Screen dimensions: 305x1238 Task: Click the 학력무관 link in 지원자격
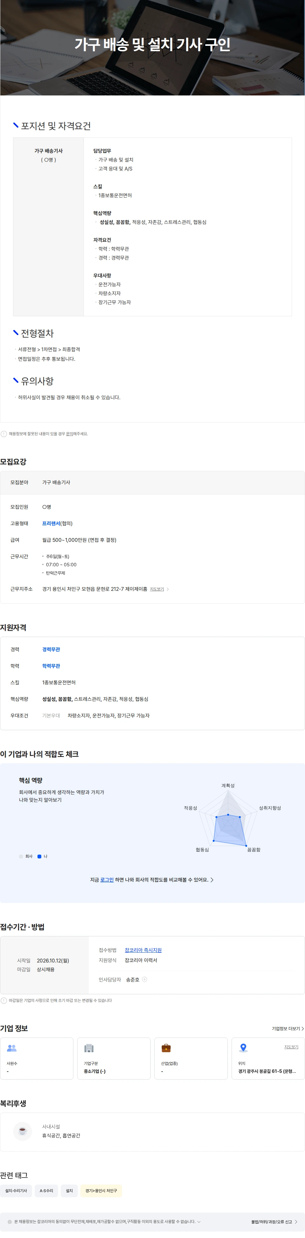pos(51,666)
